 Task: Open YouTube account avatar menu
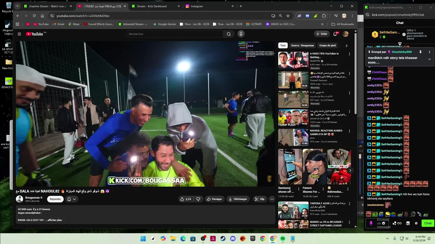346,34
